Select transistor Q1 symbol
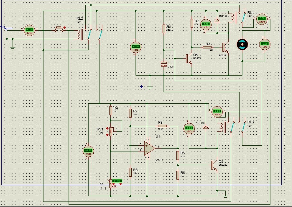The image size is (292, 207). 189,59
